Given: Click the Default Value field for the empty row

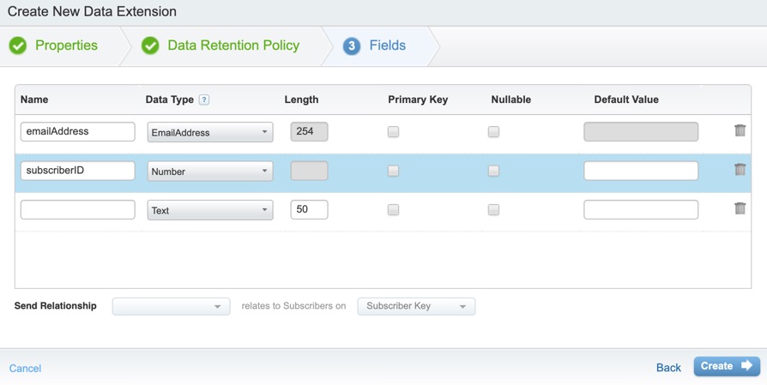Looking at the screenshot, I should (641, 209).
